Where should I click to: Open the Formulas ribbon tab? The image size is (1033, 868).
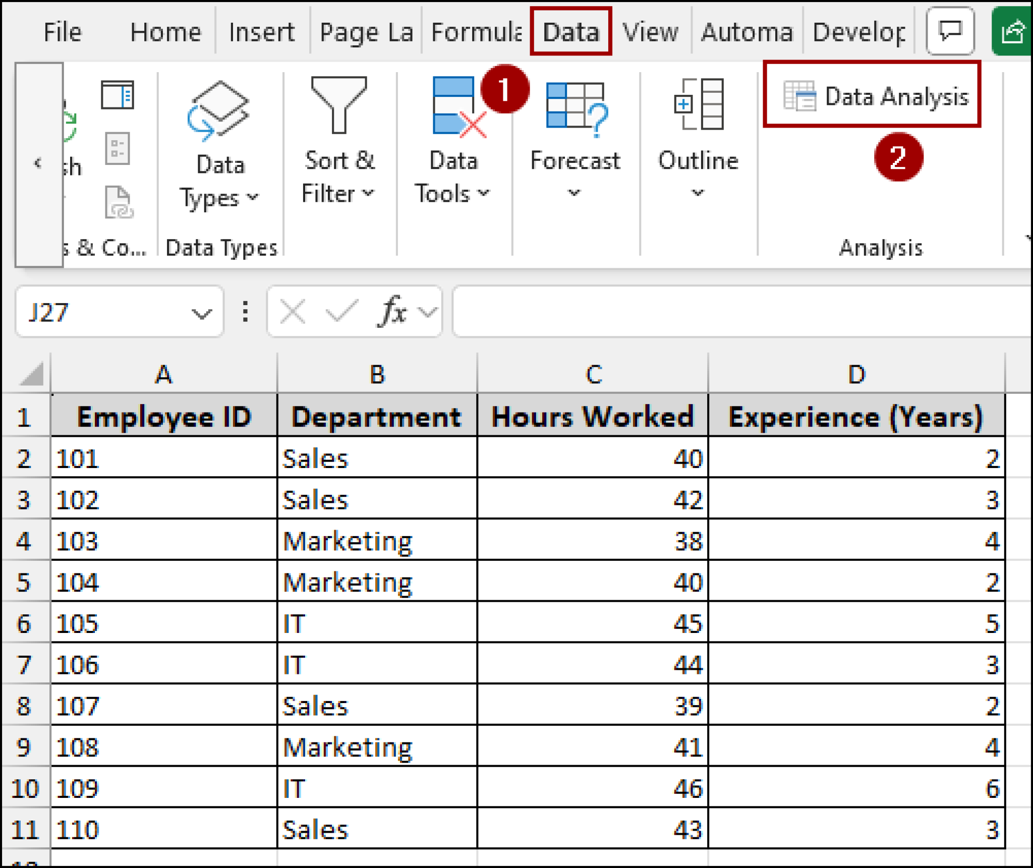click(475, 31)
